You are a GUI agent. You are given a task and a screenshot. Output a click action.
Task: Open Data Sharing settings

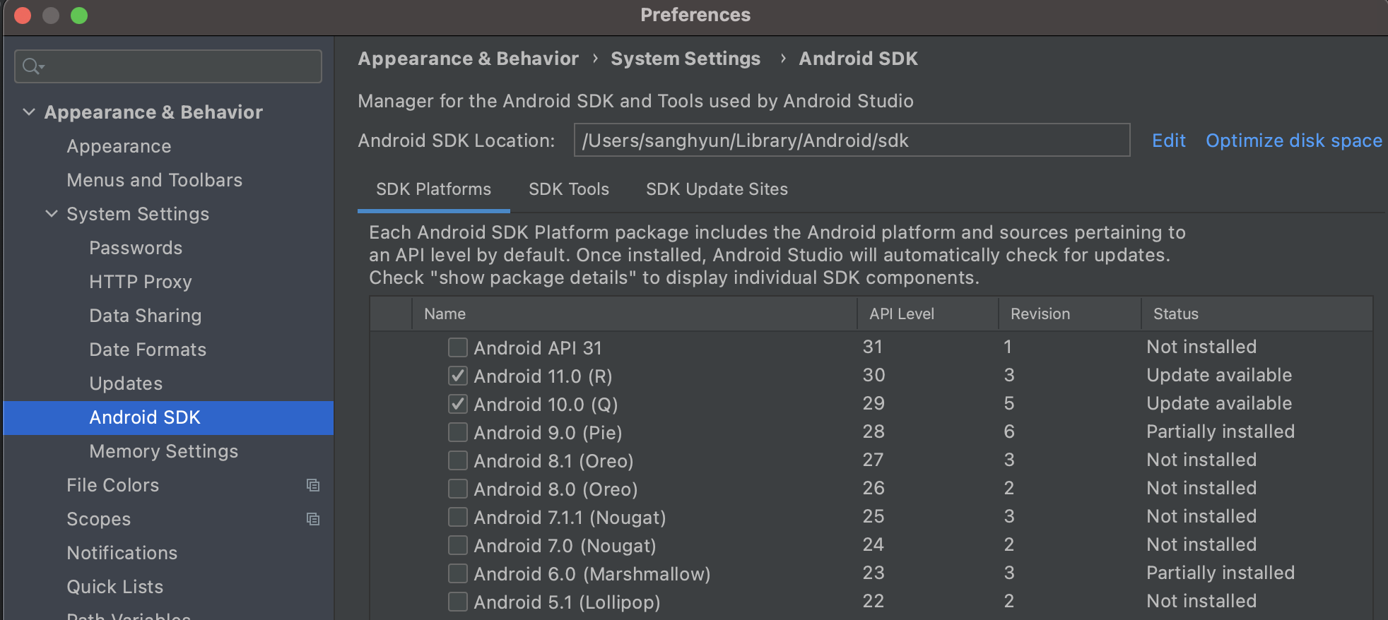tap(146, 316)
